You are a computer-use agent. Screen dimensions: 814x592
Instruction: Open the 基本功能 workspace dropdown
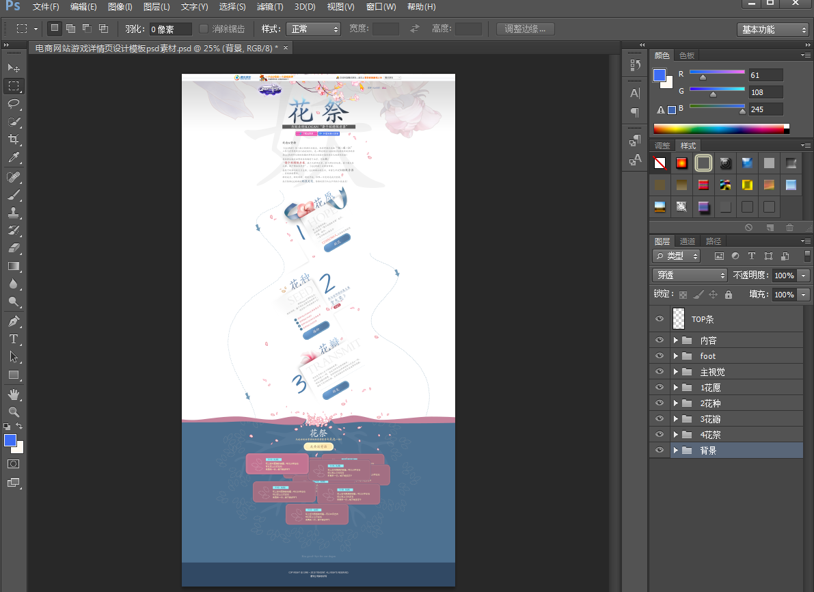(773, 30)
